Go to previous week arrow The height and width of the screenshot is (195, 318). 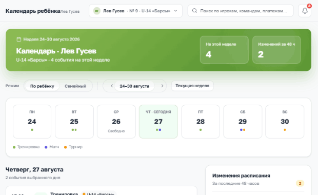pos(112,86)
